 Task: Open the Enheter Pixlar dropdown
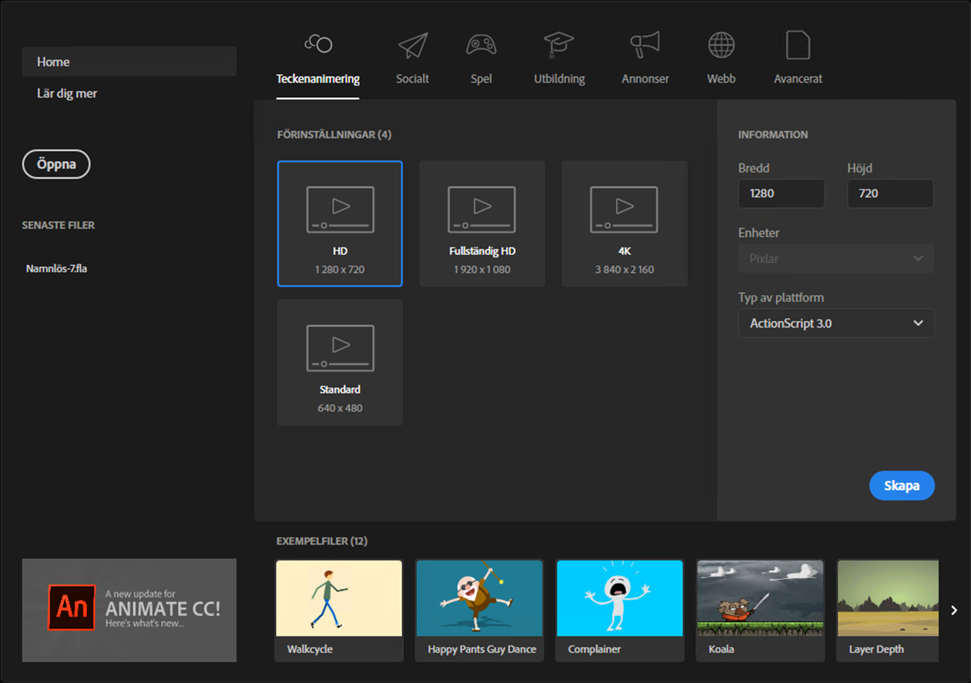coord(836,259)
